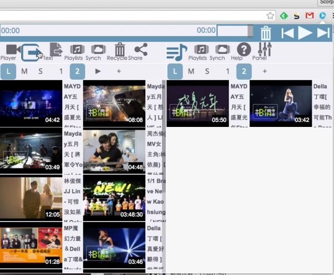Select size S in the right panel
Viewport: 334px width, 275px height.
tap(207, 71)
